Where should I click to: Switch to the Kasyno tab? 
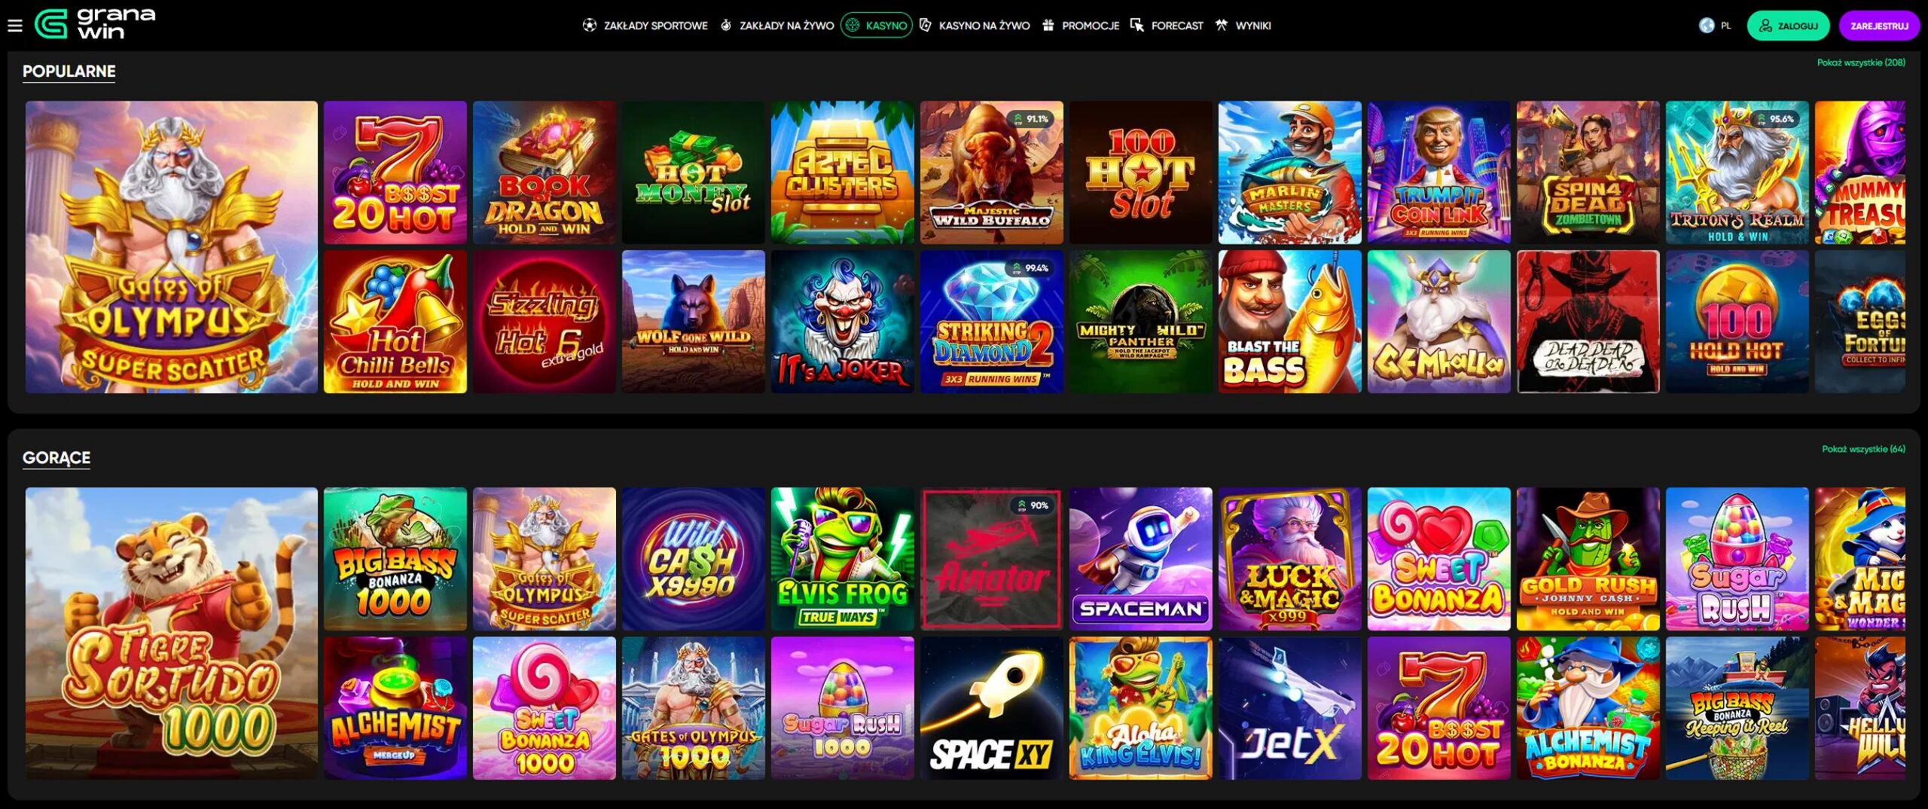point(877,26)
